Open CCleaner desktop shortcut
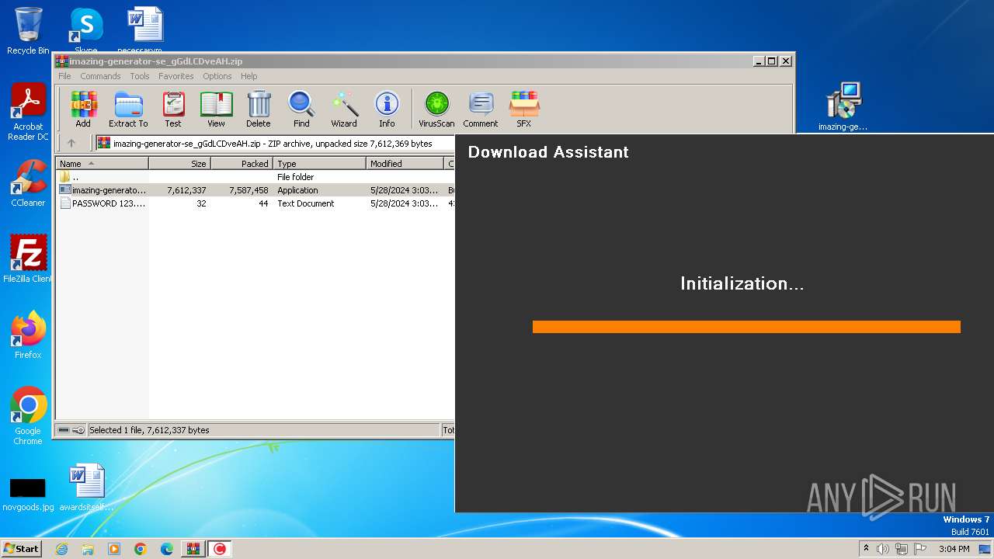994x559 pixels. click(x=28, y=183)
